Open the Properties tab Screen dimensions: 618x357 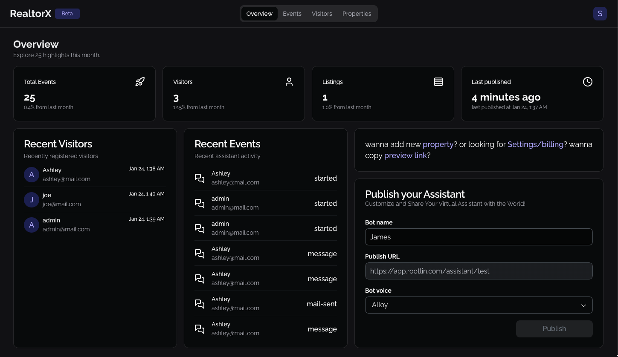pos(357,14)
